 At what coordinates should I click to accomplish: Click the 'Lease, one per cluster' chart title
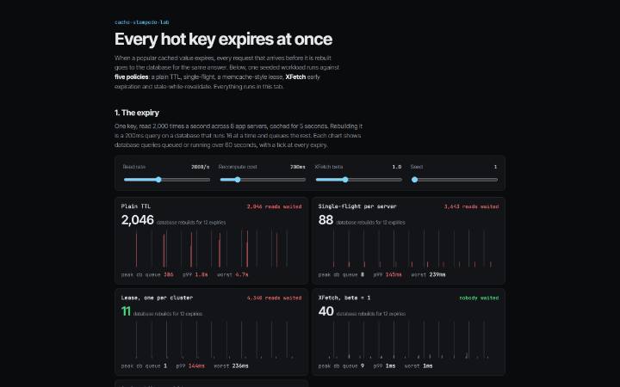pos(157,298)
